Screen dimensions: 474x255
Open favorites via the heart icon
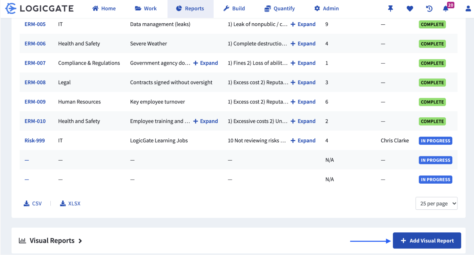tap(410, 9)
